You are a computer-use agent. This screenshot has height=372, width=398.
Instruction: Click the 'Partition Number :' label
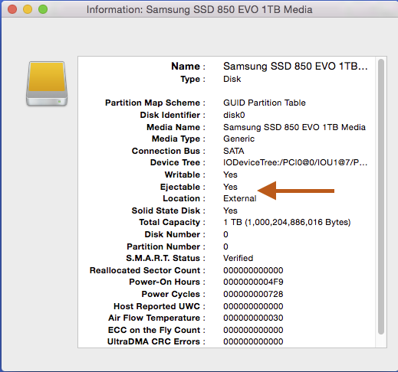pyautogui.click(x=166, y=246)
